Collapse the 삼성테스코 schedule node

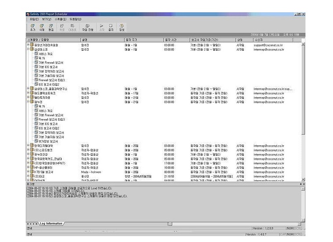pyautogui.click(x=28, y=49)
